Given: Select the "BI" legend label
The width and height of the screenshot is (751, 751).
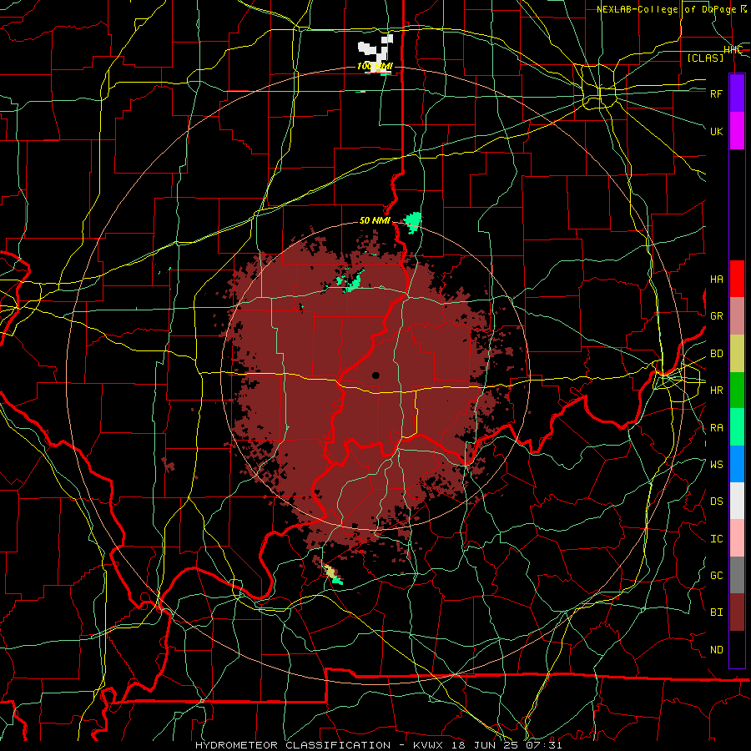Looking at the screenshot, I should tap(716, 612).
